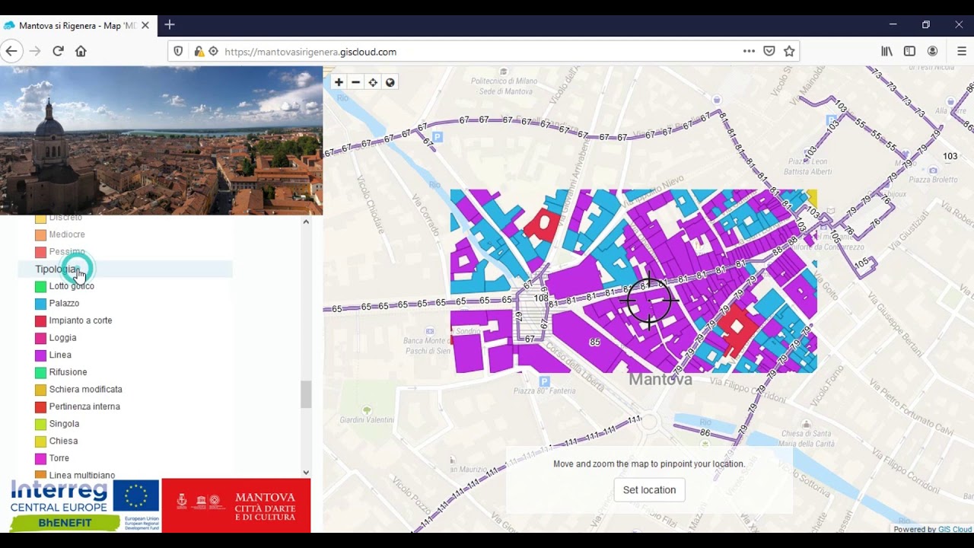Open the Firefox hamburger menu
This screenshot has width=974, height=548.
[x=962, y=51]
